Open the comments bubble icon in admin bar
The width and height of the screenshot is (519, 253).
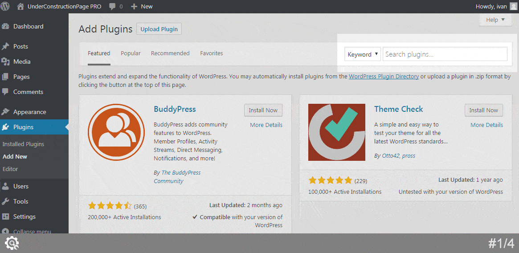pos(113,6)
